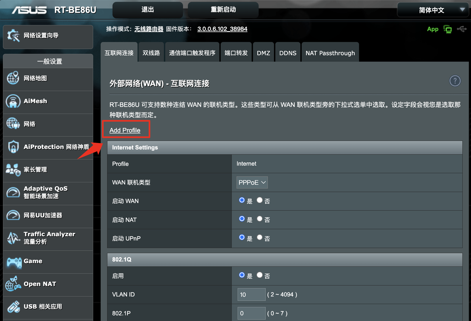Switch to the 双线路 tab
Screen dimensions: 471x321
[x=151, y=52]
